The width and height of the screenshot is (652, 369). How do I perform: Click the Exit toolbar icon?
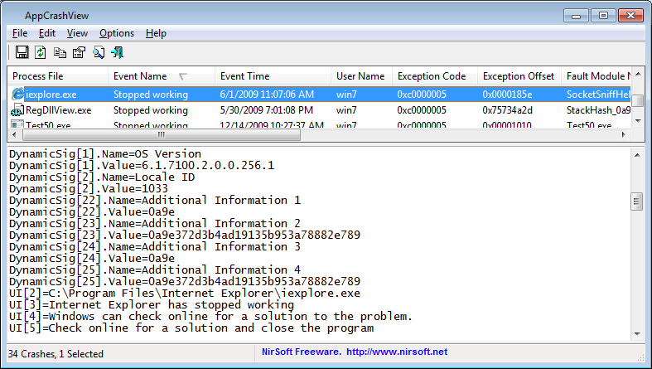118,52
